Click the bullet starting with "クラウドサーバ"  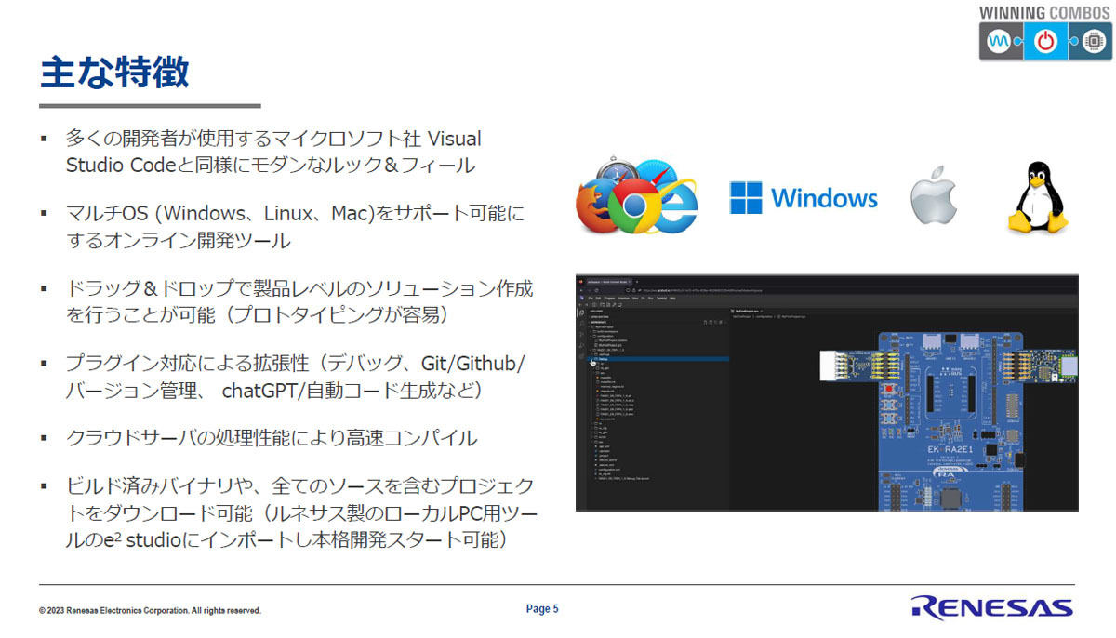coord(272,438)
